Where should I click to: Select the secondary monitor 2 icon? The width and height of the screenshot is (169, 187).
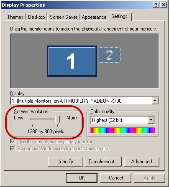(110, 55)
